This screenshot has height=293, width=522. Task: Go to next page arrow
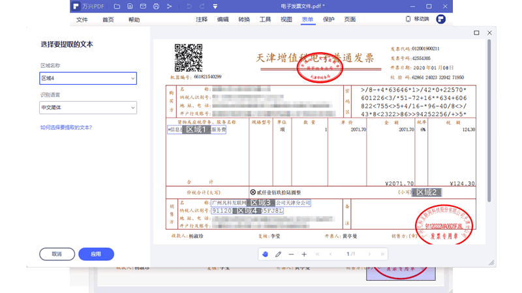click(369, 254)
